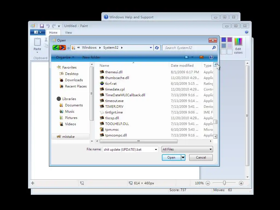The height and width of the screenshot is (210, 280).
Task: Select Downloads in Favorites
Action: [74, 80]
